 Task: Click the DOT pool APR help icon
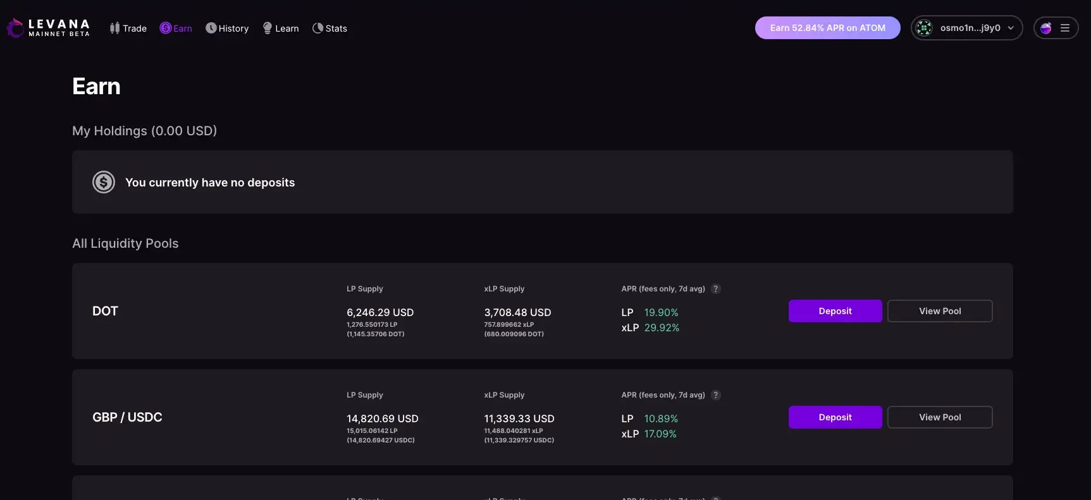pyautogui.click(x=716, y=289)
